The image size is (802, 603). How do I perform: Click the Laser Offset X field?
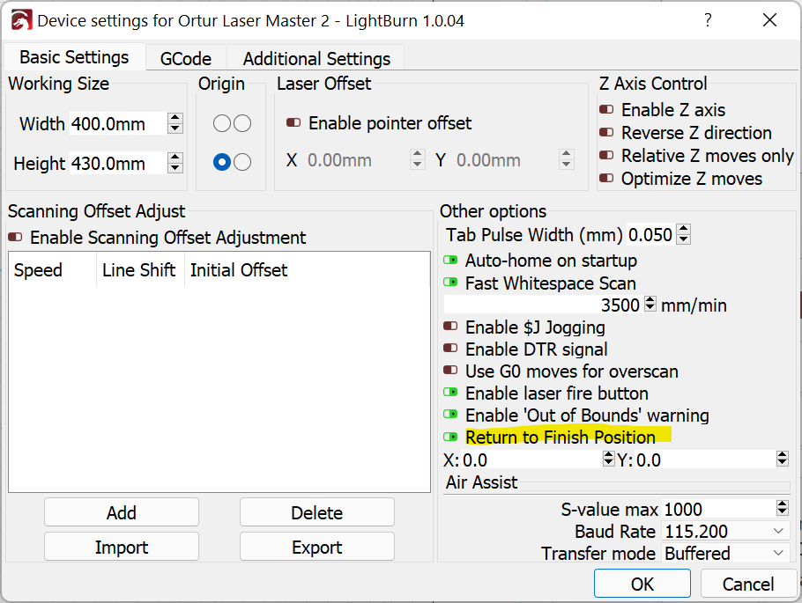[x=358, y=160]
